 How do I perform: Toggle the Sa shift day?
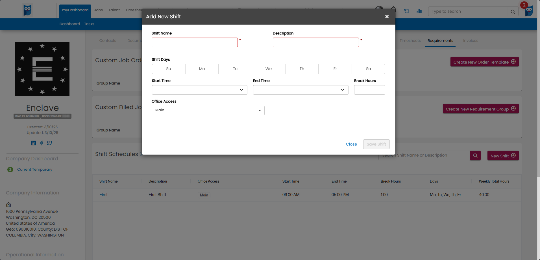pos(368,69)
